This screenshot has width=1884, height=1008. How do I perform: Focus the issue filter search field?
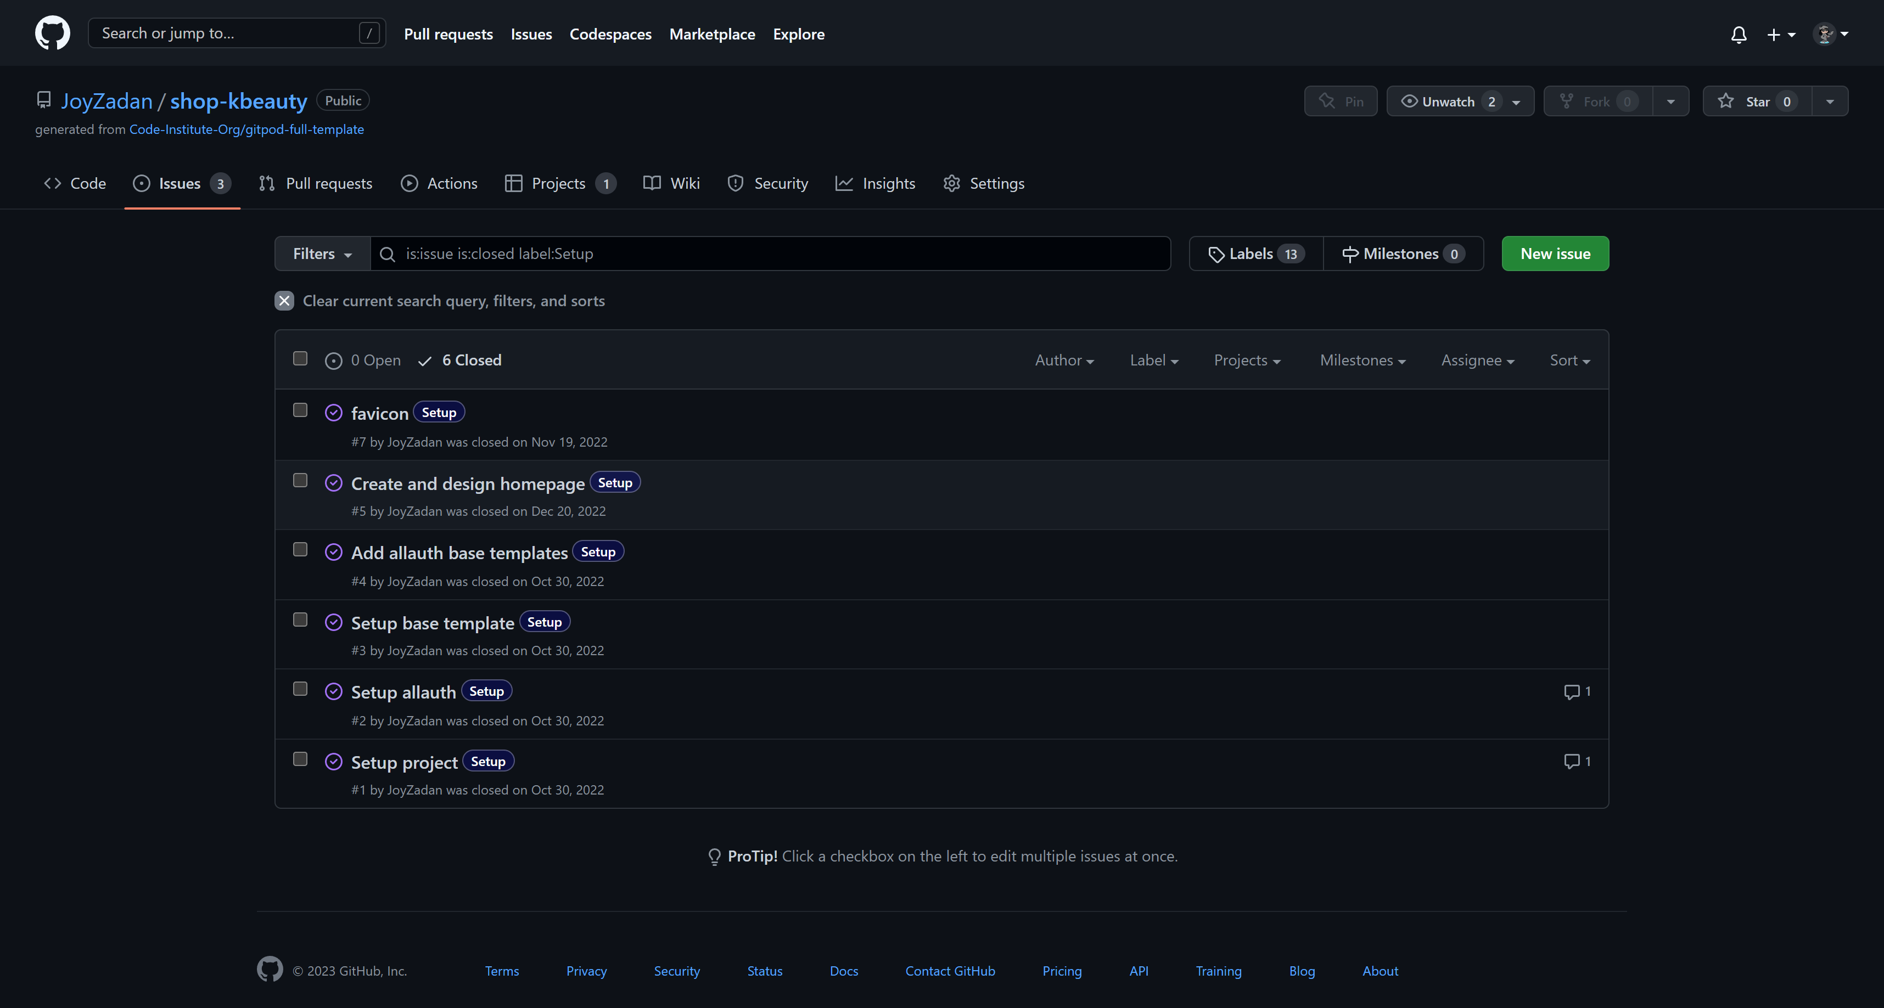(770, 254)
